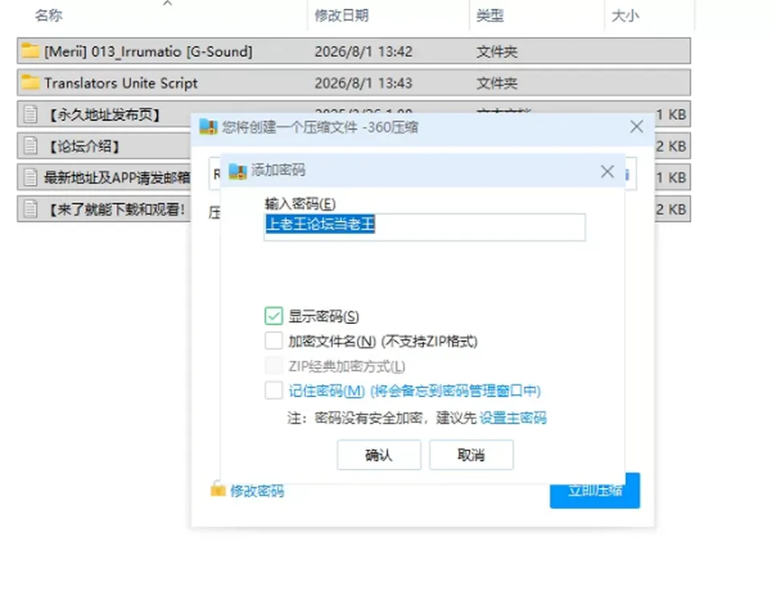Select the 【论坛介绍】 file name
This screenshot has height=591, width=772.
(83, 146)
